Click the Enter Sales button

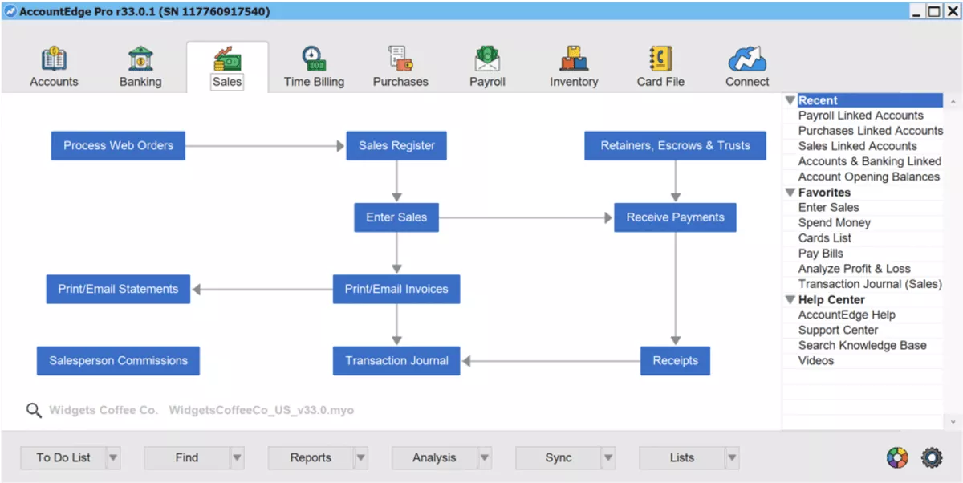[x=396, y=217]
